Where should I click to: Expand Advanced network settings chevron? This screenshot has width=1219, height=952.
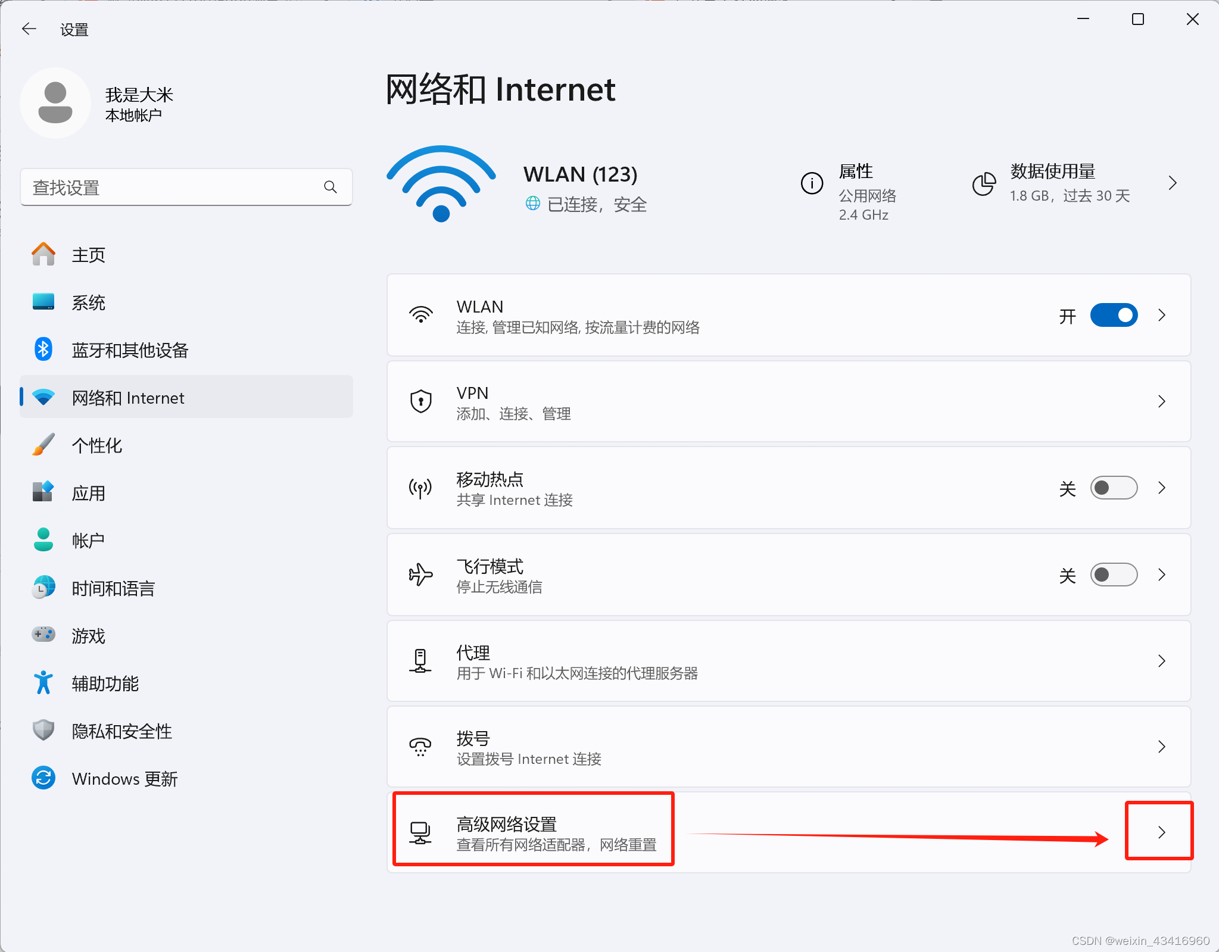1161,832
